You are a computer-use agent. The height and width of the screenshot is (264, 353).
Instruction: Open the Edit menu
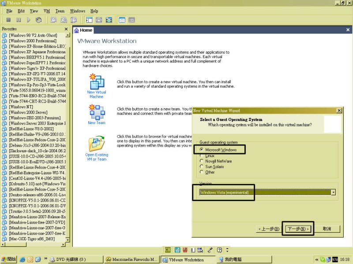(x=21, y=11)
